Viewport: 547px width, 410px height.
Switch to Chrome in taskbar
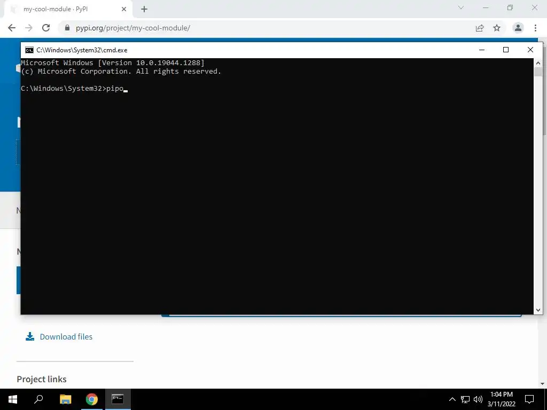92,399
